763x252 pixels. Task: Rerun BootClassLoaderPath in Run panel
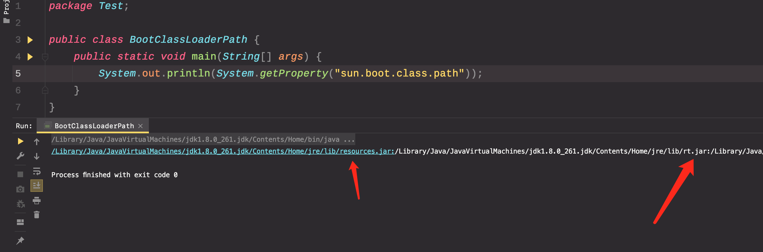[20, 141]
